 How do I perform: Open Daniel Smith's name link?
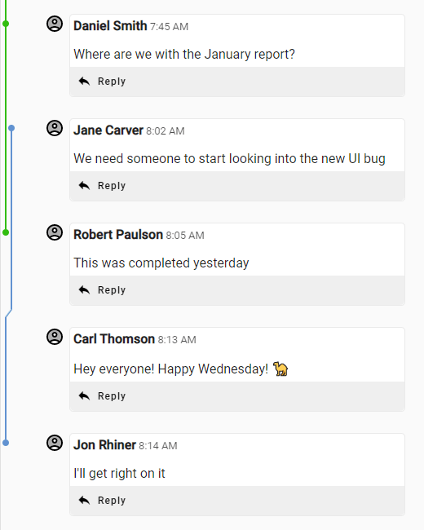click(x=110, y=26)
